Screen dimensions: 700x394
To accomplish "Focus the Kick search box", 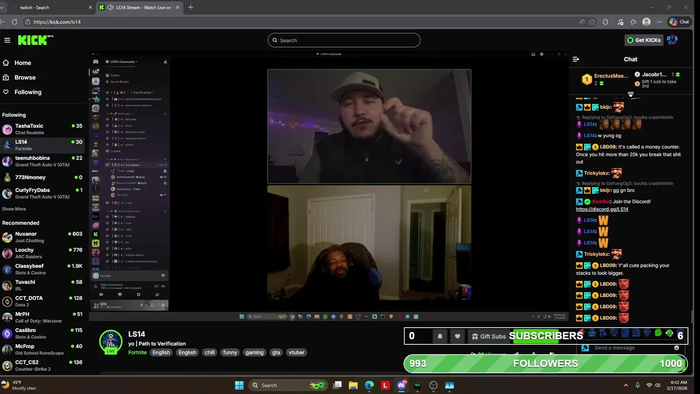I will point(344,40).
